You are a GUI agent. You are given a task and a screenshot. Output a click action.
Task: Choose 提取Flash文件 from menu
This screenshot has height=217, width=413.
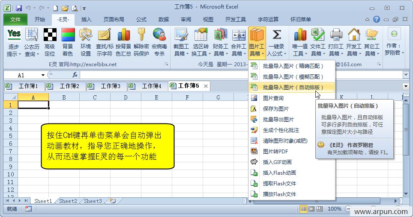click(292, 184)
